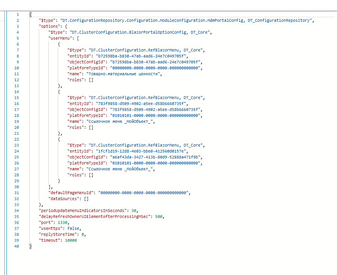Click the "options" key on line 3
The image size is (337, 275).
pyautogui.click(x=49, y=26)
